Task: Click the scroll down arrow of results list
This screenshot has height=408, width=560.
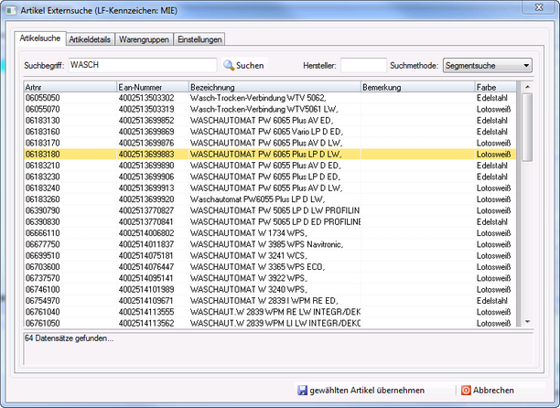Action: point(526,321)
